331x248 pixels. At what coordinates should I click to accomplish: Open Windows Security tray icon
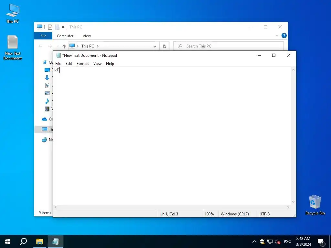click(x=262, y=242)
